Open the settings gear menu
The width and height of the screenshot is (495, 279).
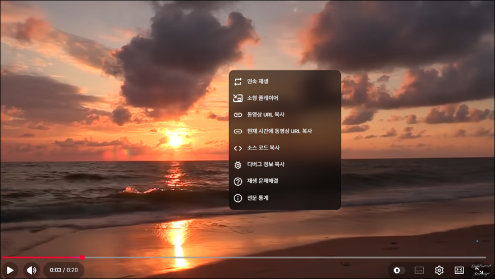(439, 270)
